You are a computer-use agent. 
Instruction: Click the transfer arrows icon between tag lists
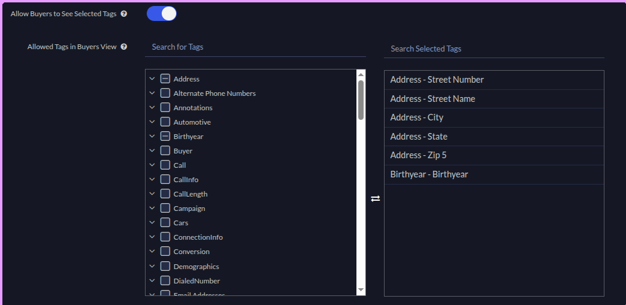click(x=375, y=198)
